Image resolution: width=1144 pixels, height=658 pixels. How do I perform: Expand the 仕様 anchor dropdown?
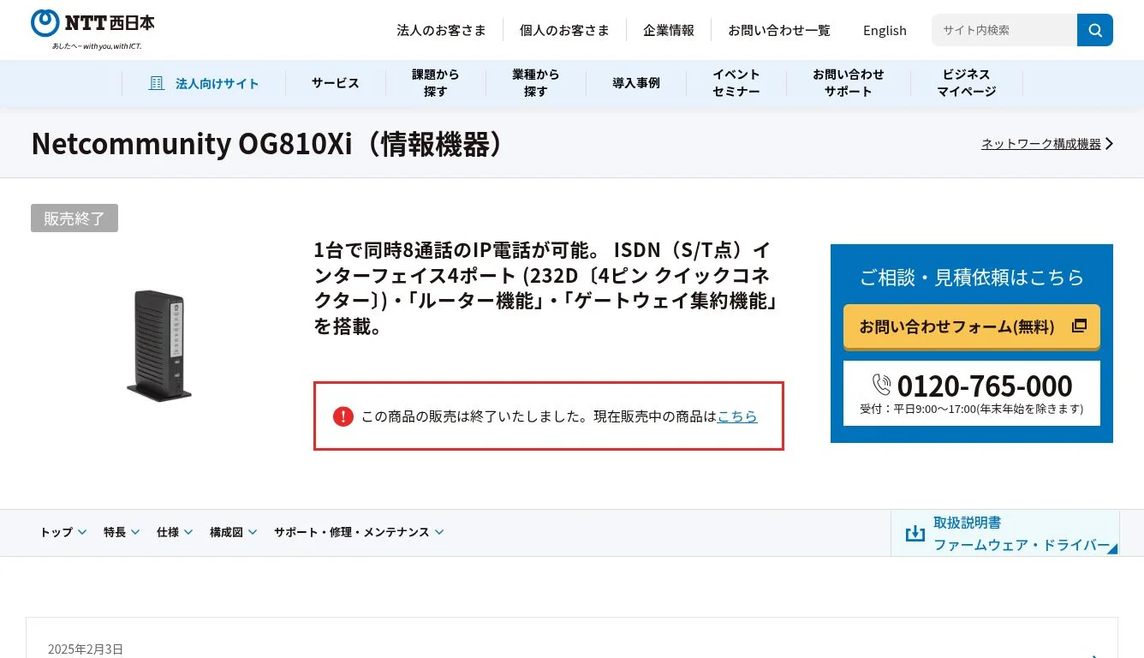pyautogui.click(x=175, y=532)
